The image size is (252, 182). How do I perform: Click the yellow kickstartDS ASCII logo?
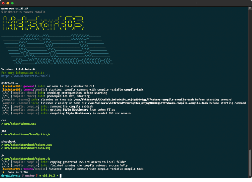tap(44, 23)
